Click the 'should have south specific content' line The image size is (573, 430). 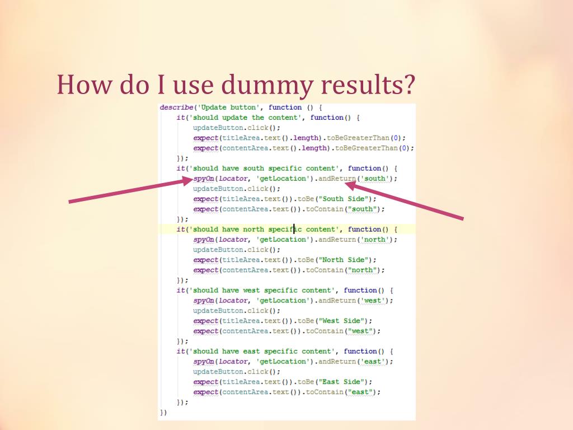(x=287, y=169)
